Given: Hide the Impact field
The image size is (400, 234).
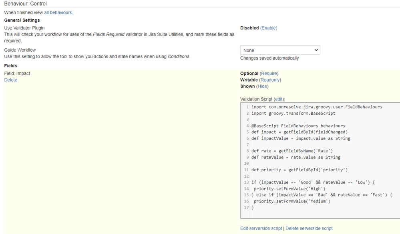Looking at the screenshot, I should pos(262,86).
